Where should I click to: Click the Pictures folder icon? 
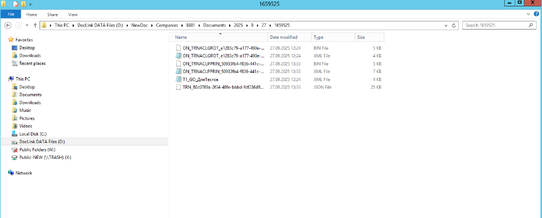[x=15, y=118]
